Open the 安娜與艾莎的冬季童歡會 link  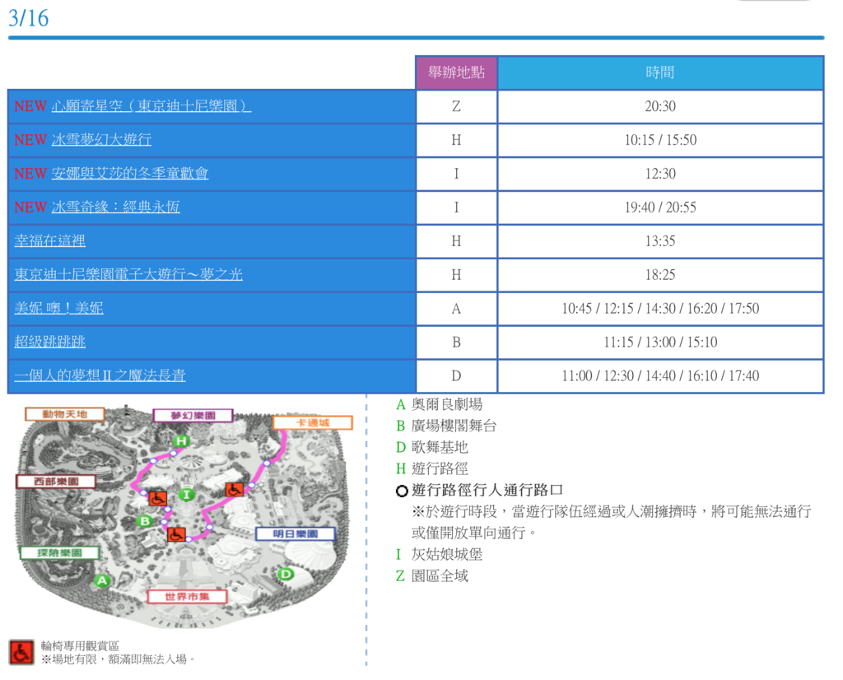pyautogui.click(x=129, y=173)
